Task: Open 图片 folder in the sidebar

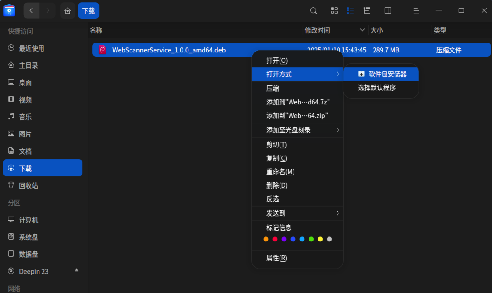Action: pyautogui.click(x=25, y=134)
